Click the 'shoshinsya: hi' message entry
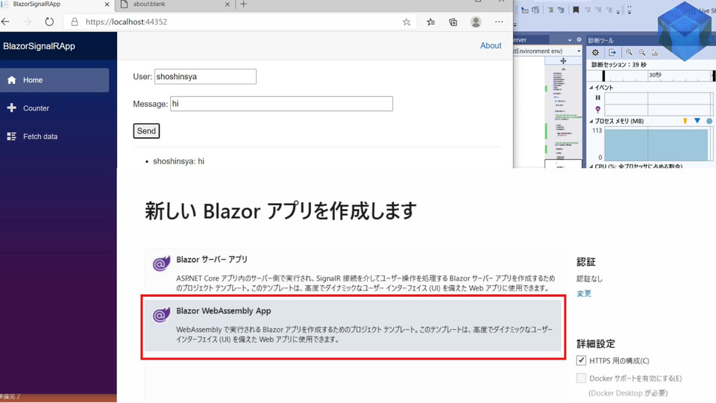Viewport: 716px width, 403px height. tap(178, 161)
